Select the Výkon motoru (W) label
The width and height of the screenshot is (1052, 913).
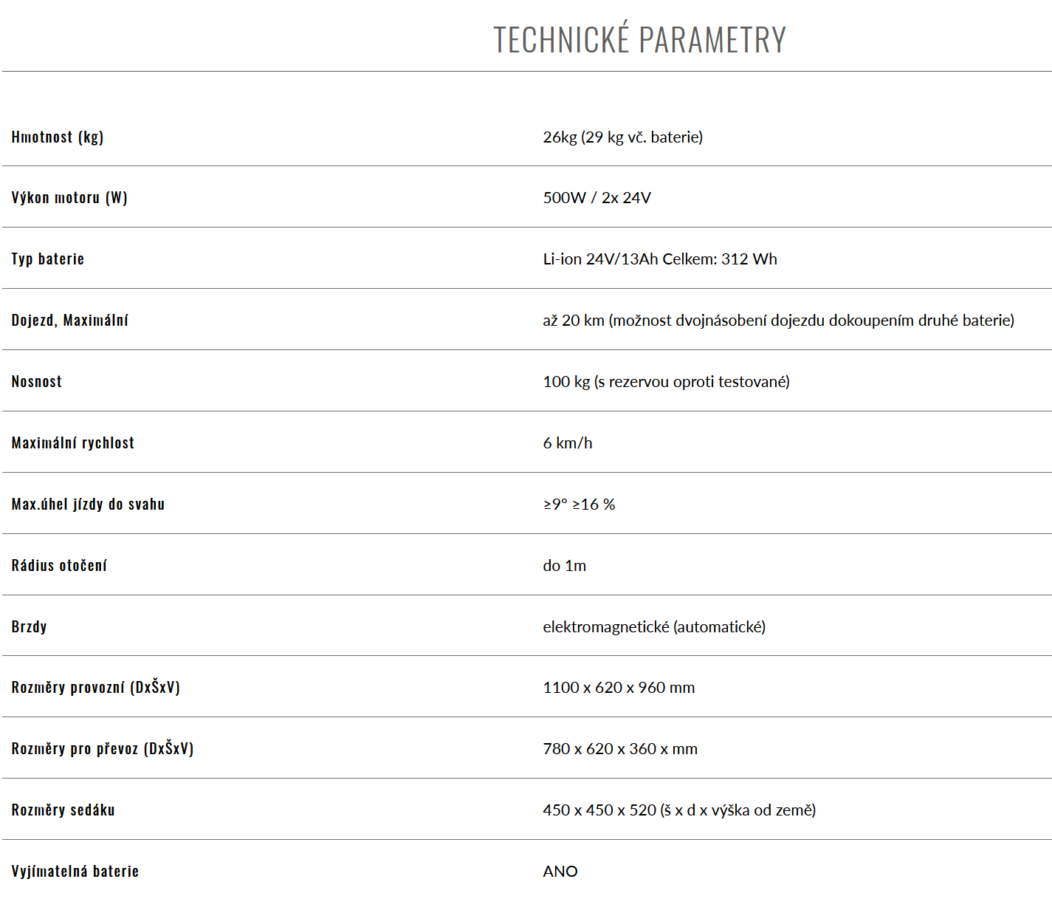(69, 198)
